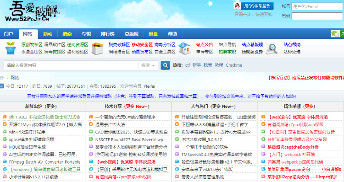Open the 搜索 item in blue navigation bar

(x=67, y=34)
